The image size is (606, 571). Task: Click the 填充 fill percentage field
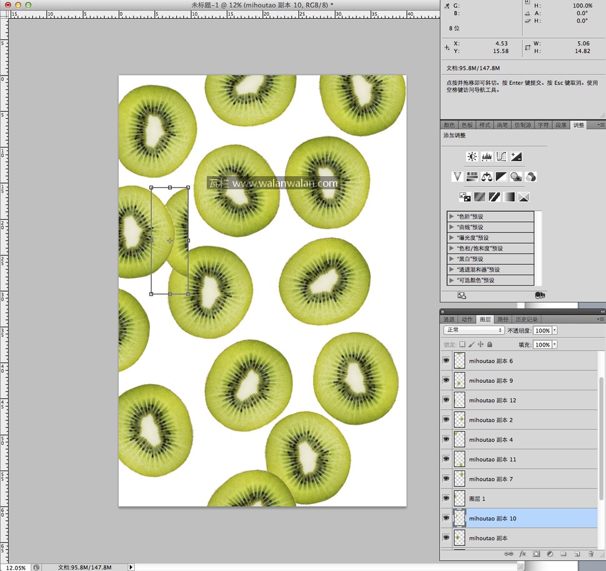click(x=542, y=344)
